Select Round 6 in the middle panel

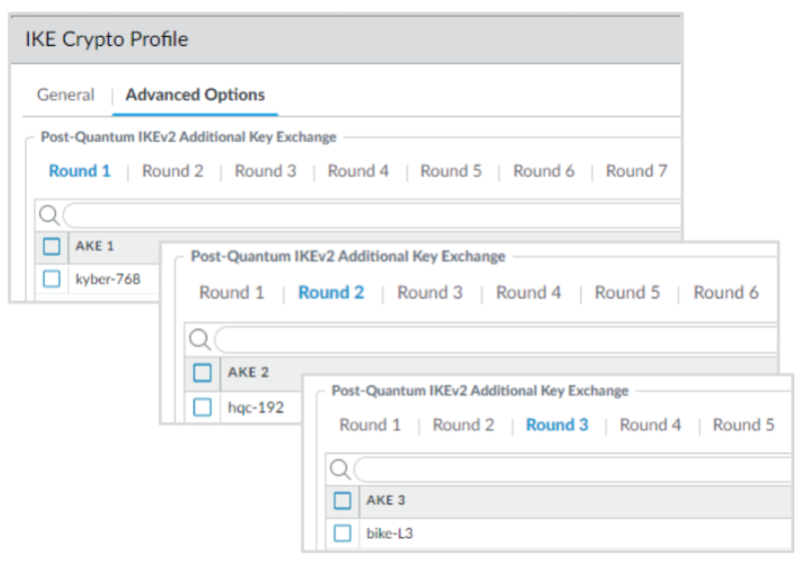tap(726, 292)
